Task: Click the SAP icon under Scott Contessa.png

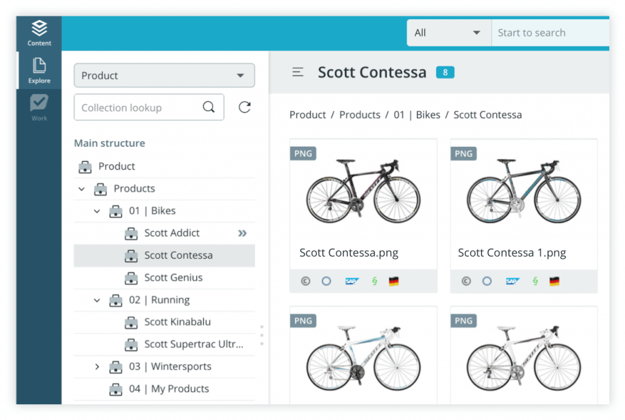Action: 352,282
